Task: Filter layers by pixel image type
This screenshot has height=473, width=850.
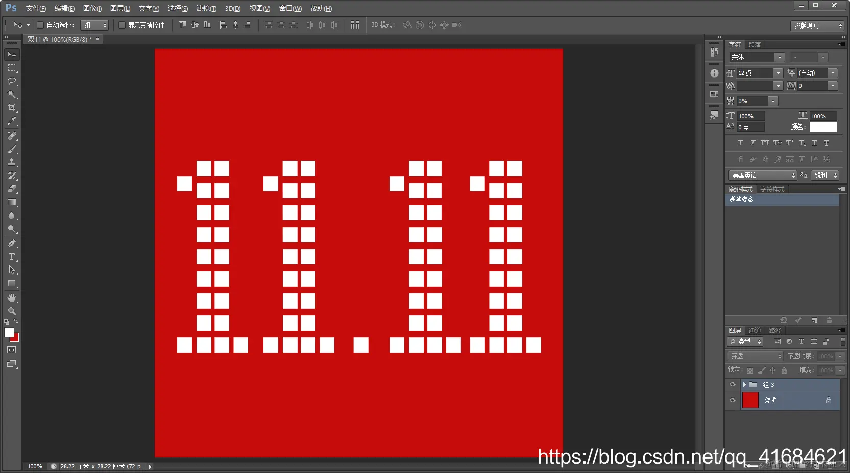Action: pos(777,342)
